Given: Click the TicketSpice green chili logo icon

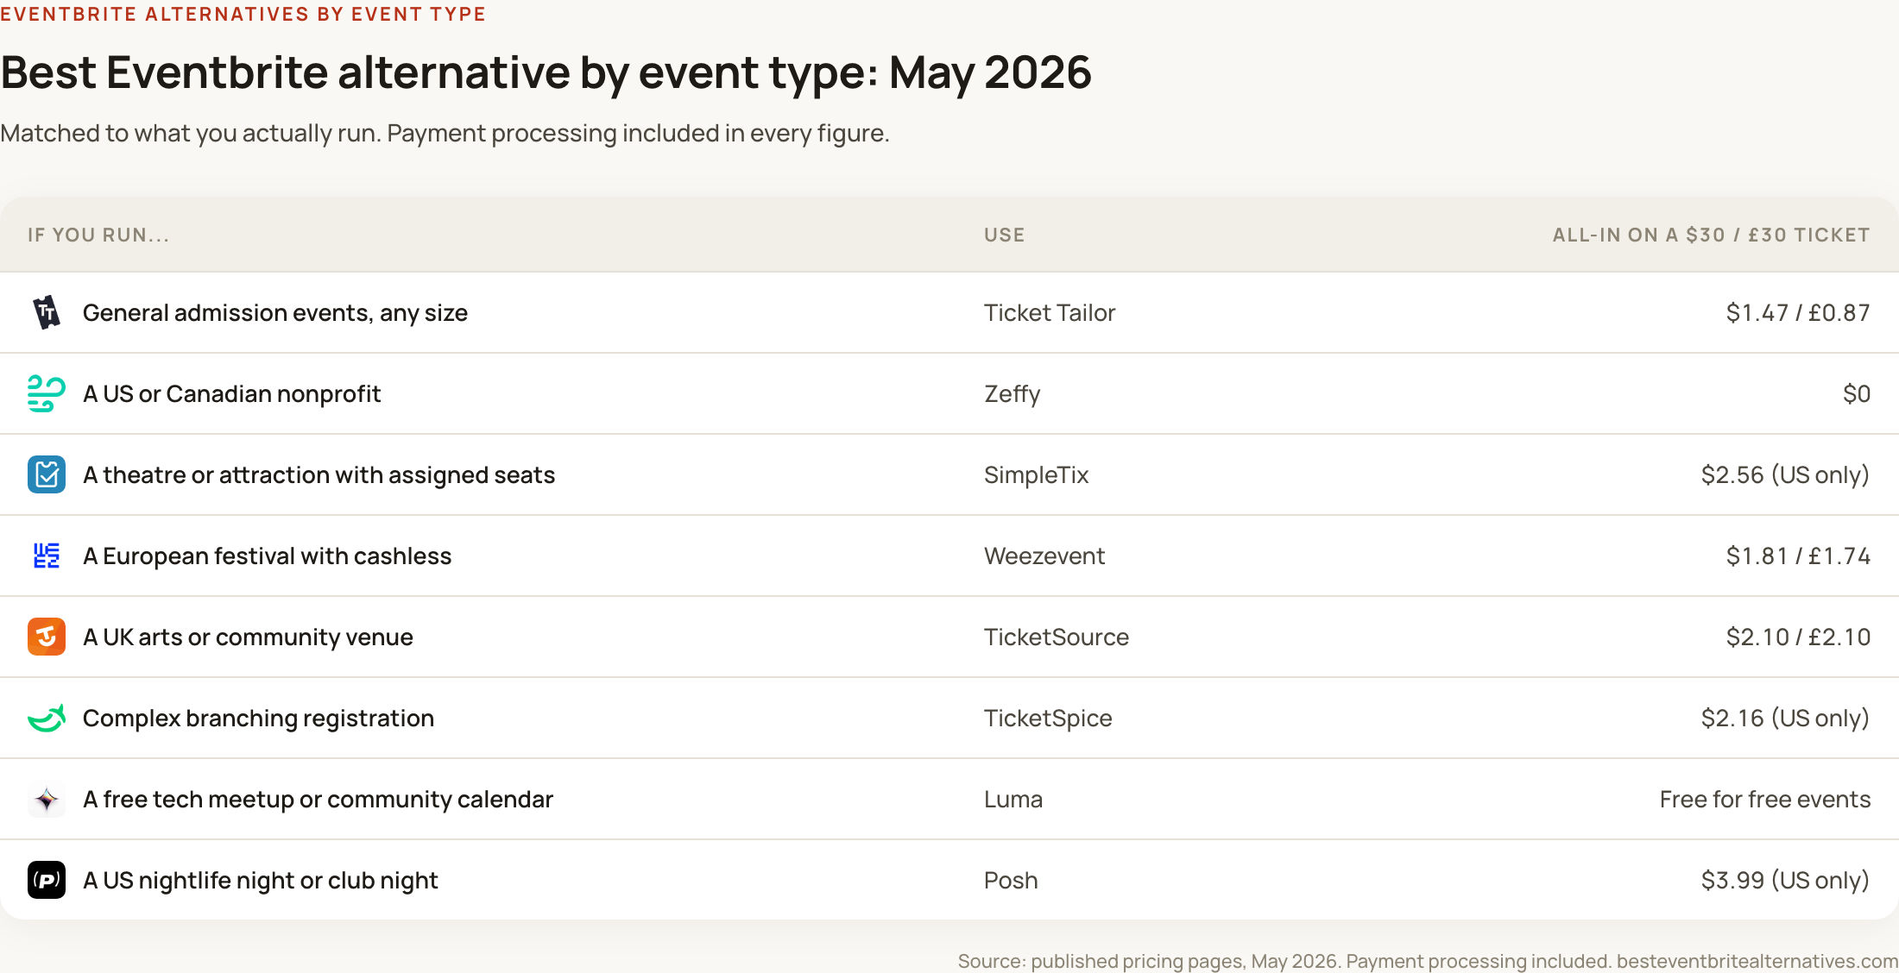Looking at the screenshot, I should click(47, 718).
